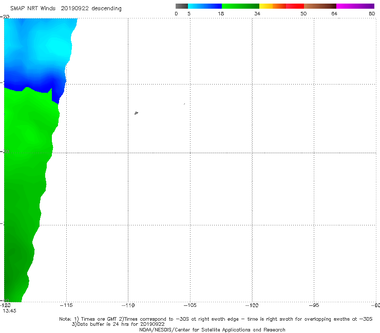
Task: Click the date text "20190922 descending"
Action: tap(91, 9)
